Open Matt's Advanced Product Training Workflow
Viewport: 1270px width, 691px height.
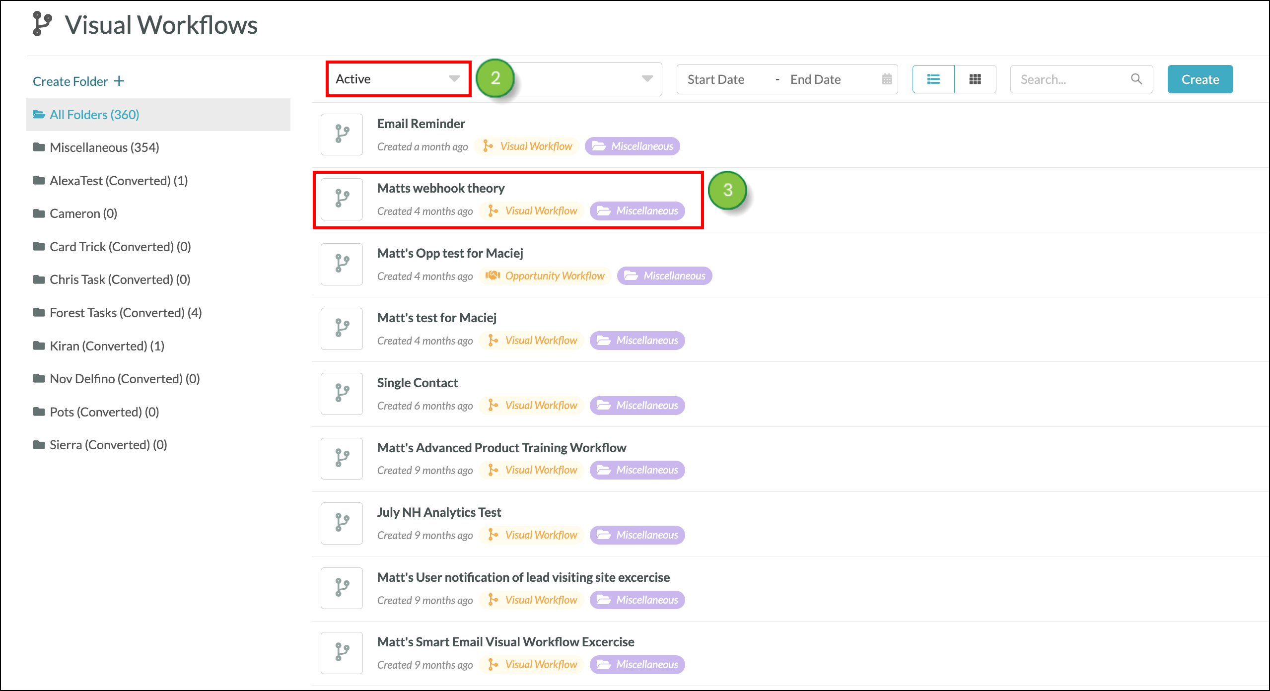(x=501, y=448)
